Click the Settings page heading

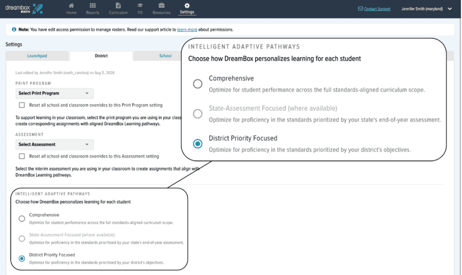click(x=14, y=45)
